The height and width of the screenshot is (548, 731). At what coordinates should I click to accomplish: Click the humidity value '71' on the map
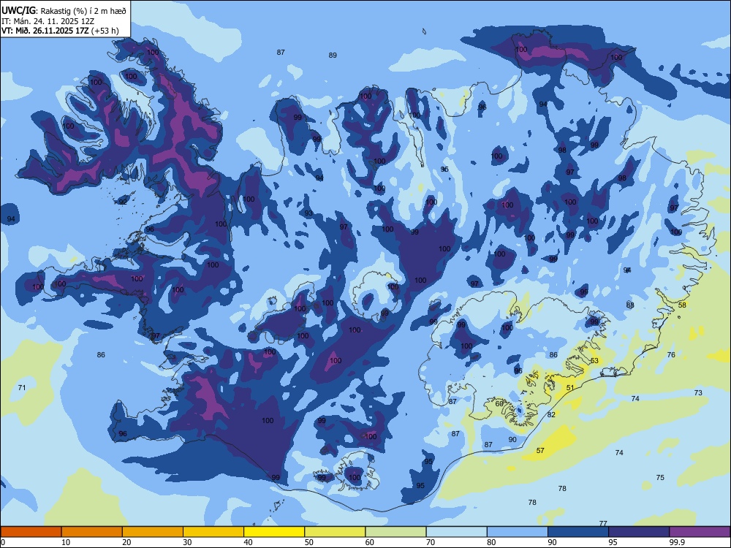coord(22,388)
